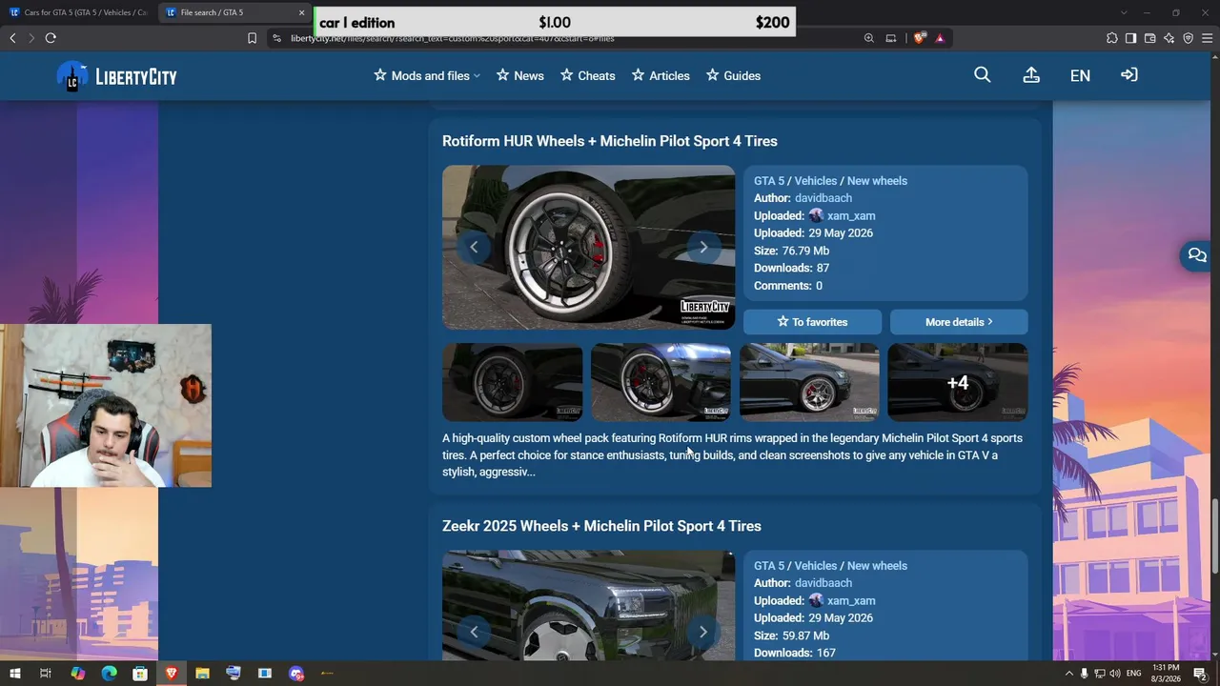Screen dimensions: 1220x686
Task: Click the main Rotiform wheel preview image
Action: pyautogui.click(x=589, y=248)
